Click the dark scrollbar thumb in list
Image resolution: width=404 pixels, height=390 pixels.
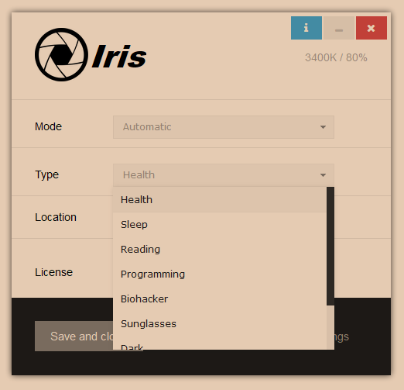(330, 246)
